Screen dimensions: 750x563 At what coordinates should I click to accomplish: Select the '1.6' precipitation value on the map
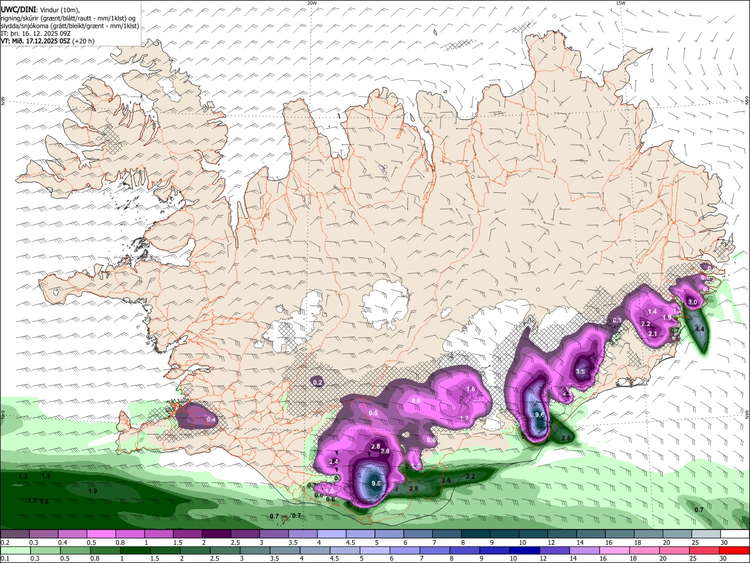471,389
